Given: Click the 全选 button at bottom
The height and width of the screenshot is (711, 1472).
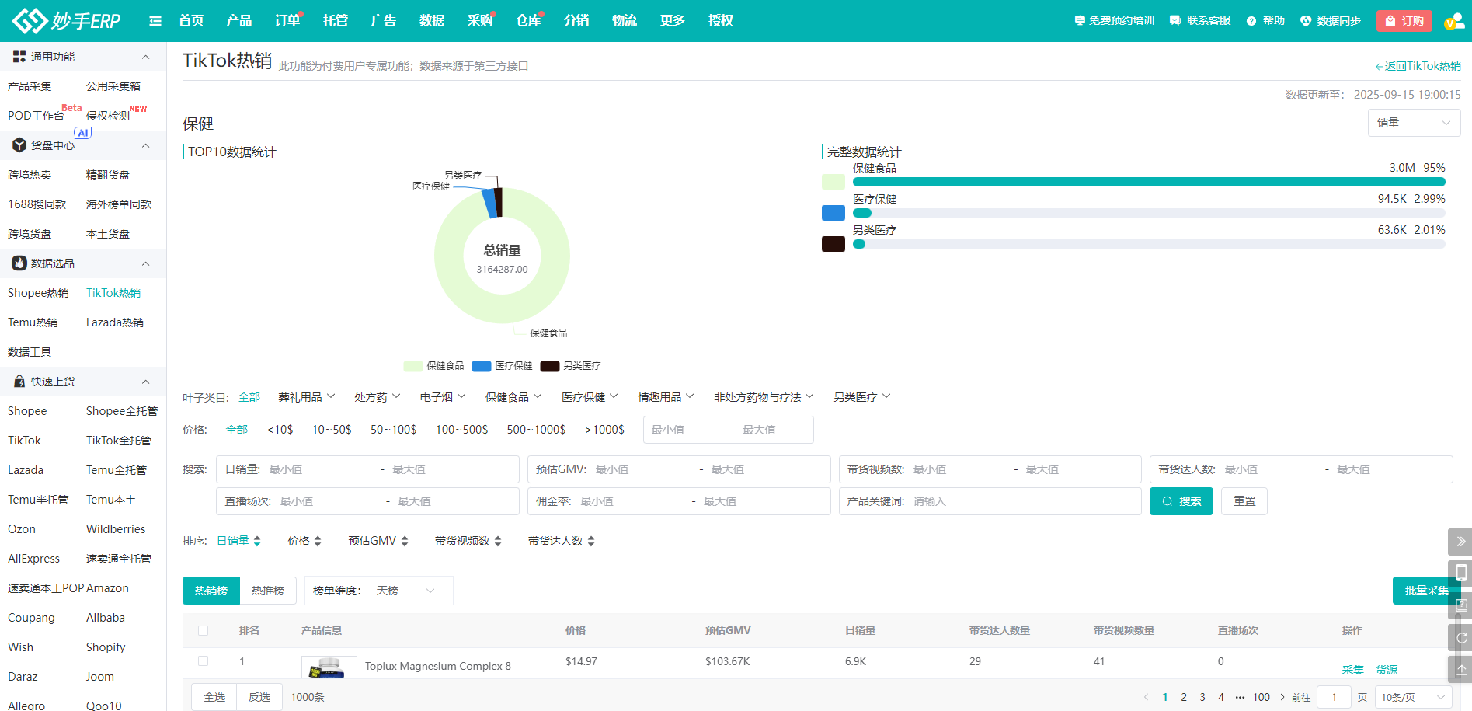Looking at the screenshot, I should tap(215, 697).
